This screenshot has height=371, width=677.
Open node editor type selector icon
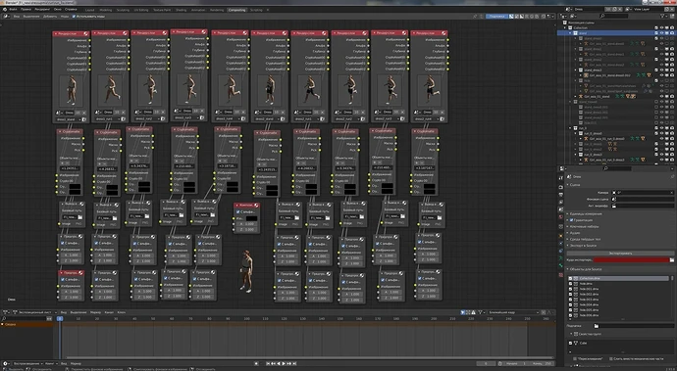point(6,17)
